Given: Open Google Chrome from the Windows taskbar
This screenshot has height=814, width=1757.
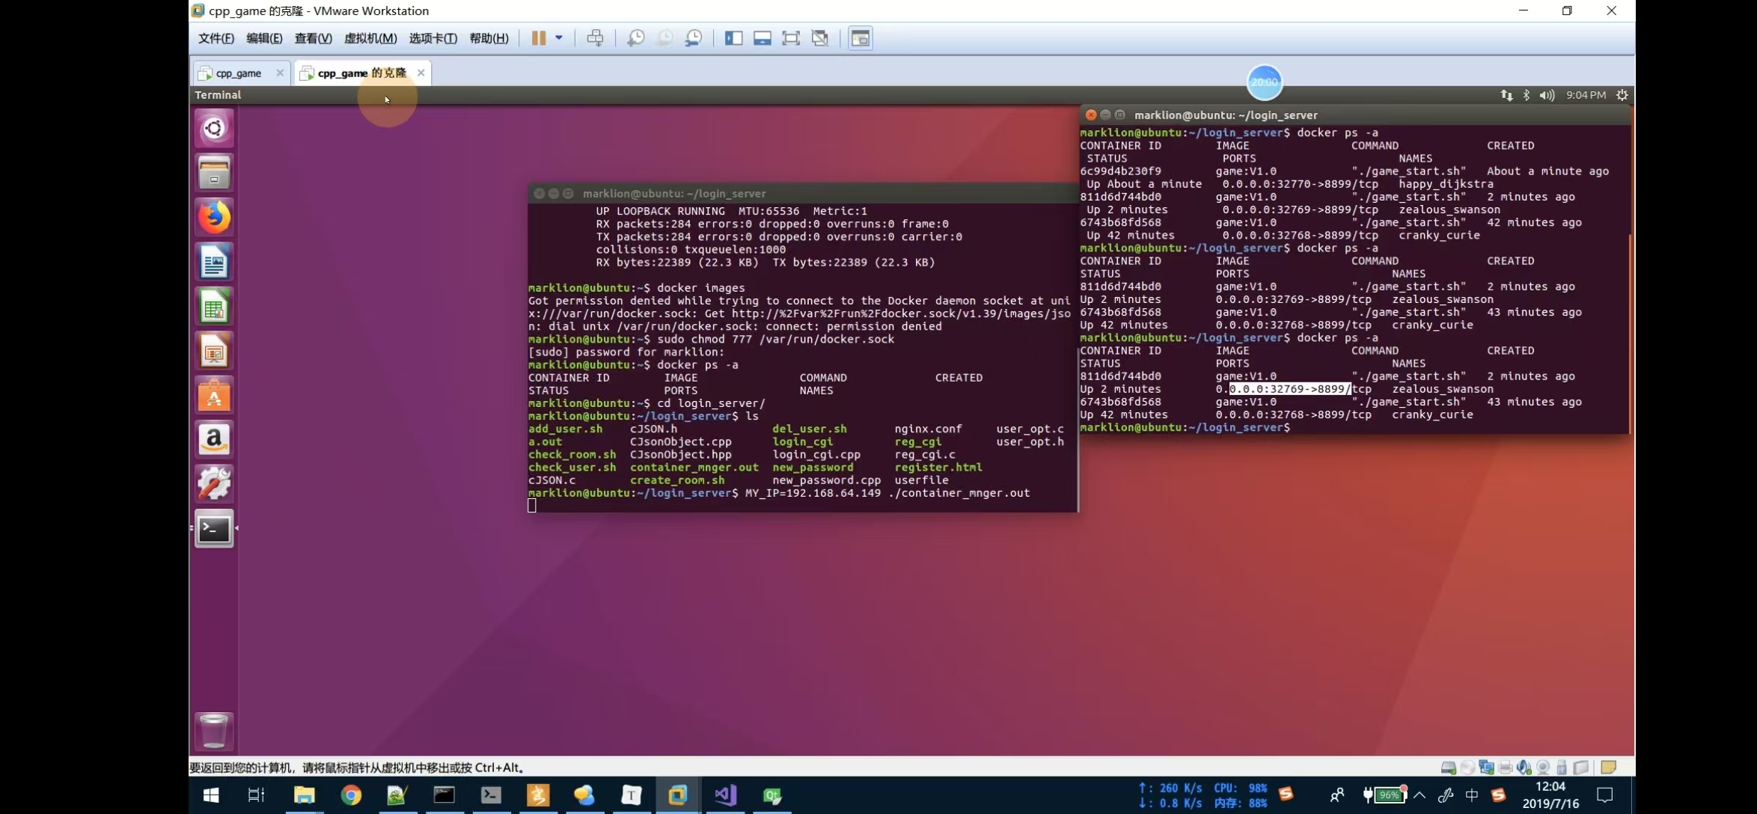Looking at the screenshot, I should 351,795.
